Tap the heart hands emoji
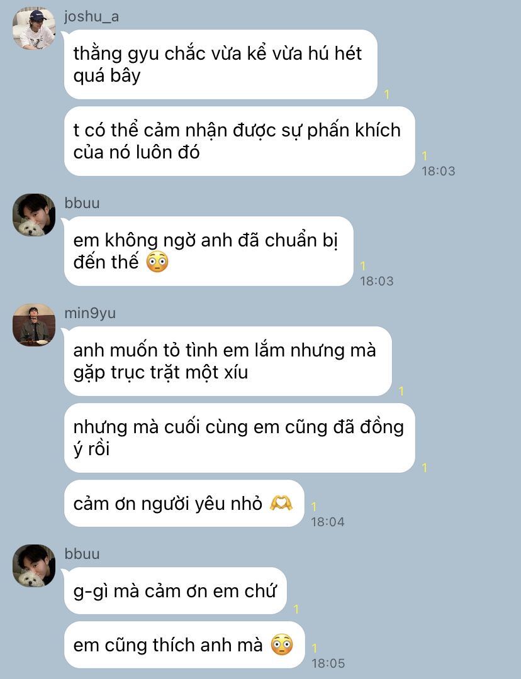 click(281, 503)
